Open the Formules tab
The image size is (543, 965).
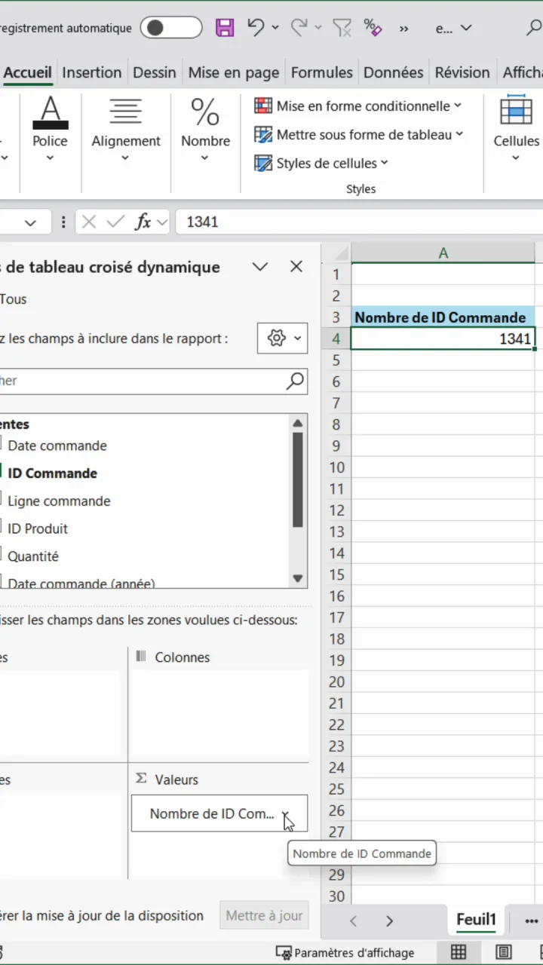coord(322,72)
